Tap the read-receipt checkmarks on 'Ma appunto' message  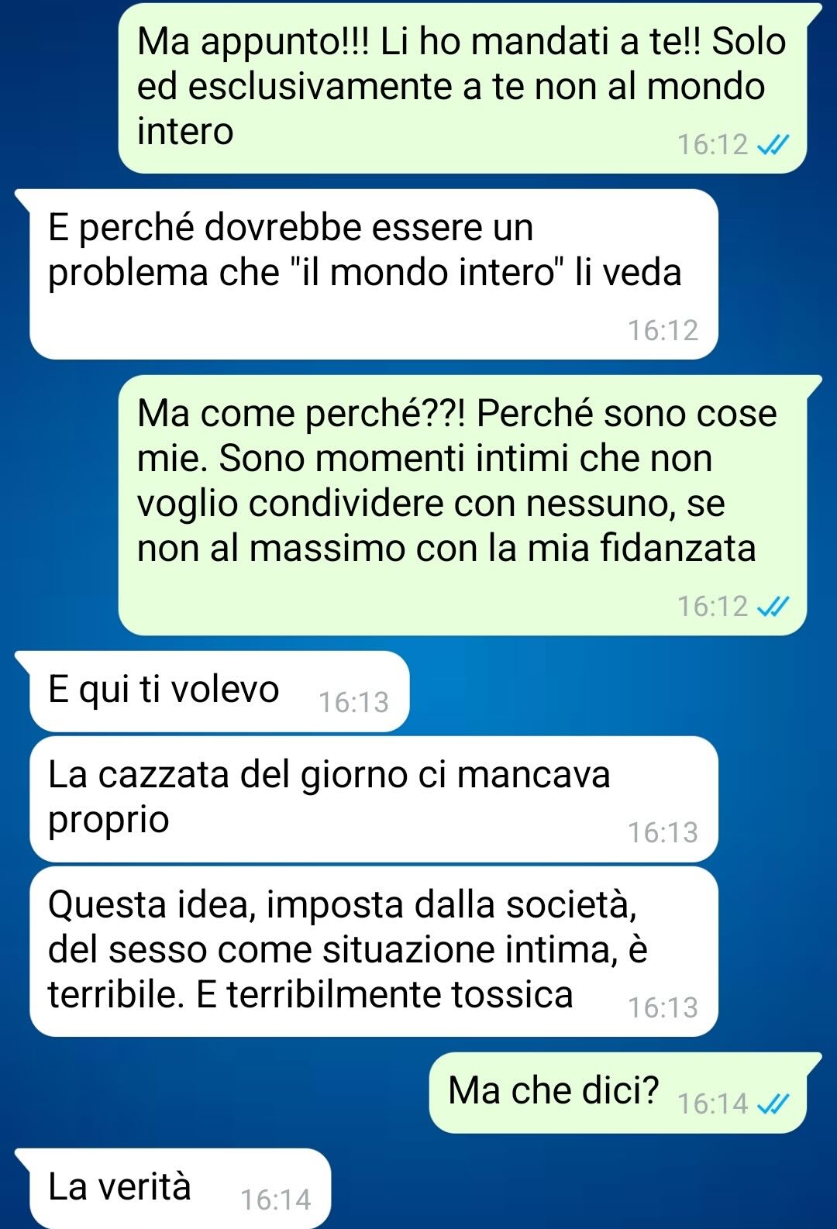coord(773,145)
